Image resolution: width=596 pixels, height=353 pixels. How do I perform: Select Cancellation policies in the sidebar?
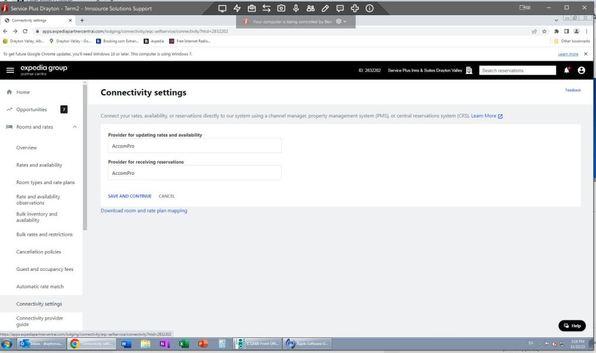(38, 252)
